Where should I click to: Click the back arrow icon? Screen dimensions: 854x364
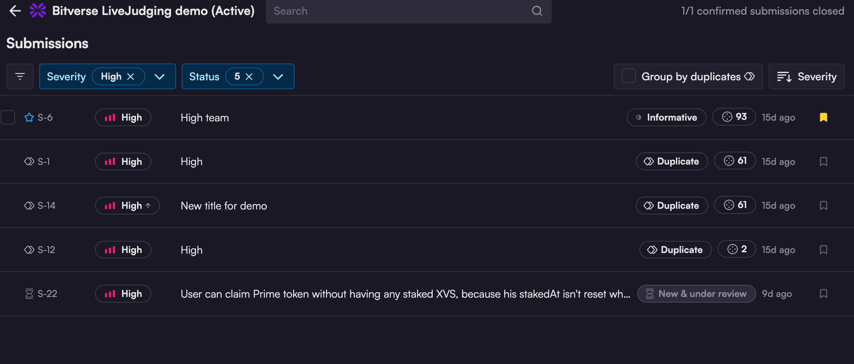(x=15, y=11)
